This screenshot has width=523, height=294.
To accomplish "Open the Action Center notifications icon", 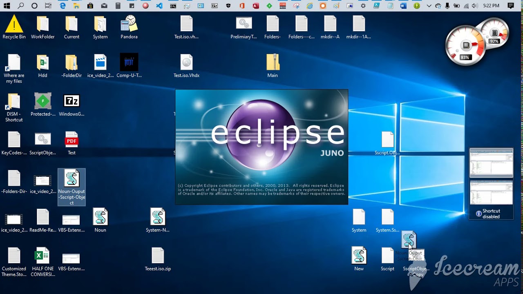I will pos(511,6).
